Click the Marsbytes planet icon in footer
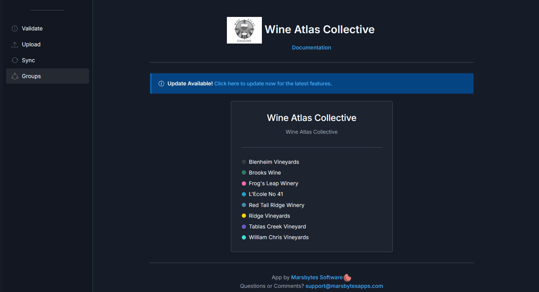The height and width of the screenshot is (292, 539). point(347,277)
